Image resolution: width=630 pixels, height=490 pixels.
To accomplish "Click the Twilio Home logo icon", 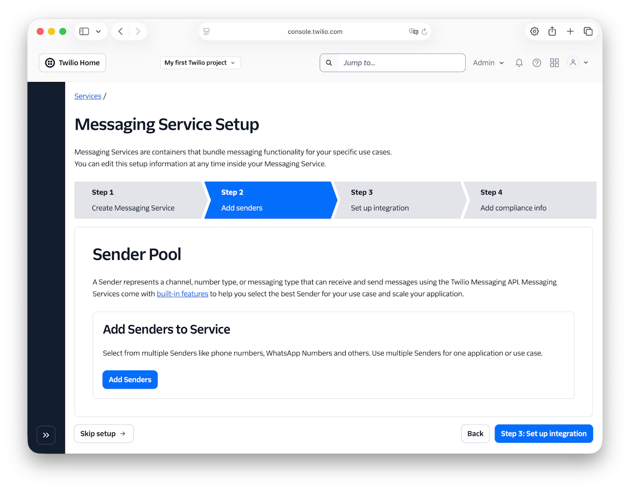I will coord(50,63).
